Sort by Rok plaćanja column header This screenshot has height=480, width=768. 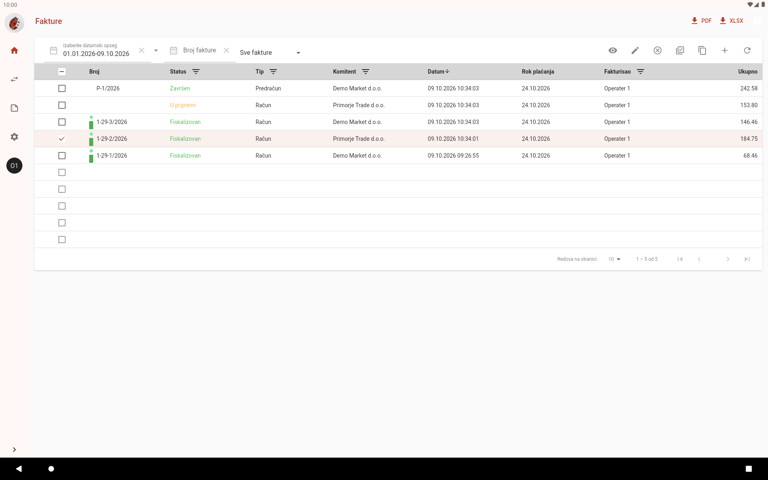538,72
